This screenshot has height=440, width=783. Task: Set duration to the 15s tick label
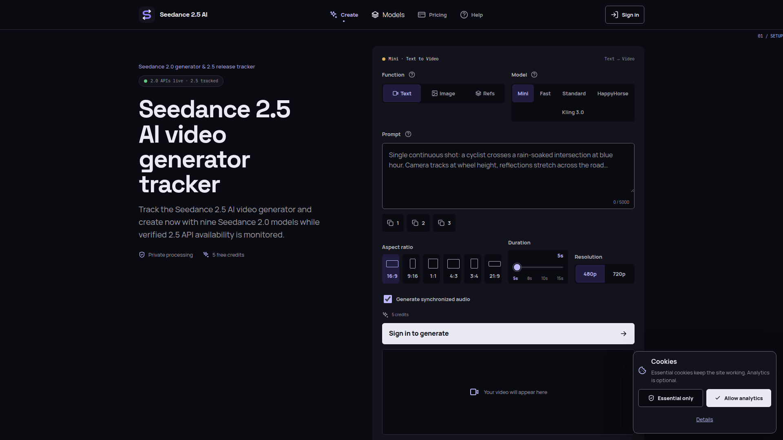click(560, 278)
